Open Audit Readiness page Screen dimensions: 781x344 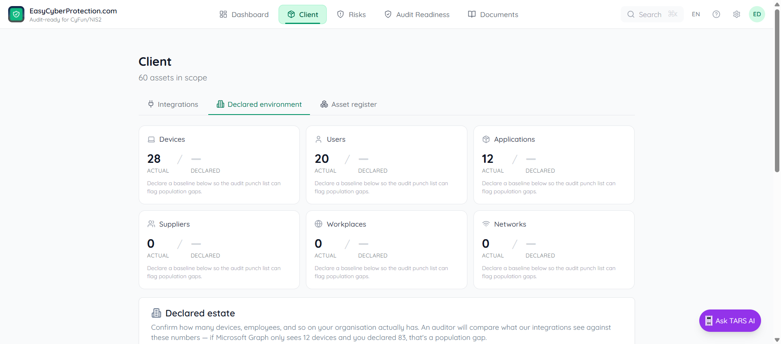tap(417, 15)
